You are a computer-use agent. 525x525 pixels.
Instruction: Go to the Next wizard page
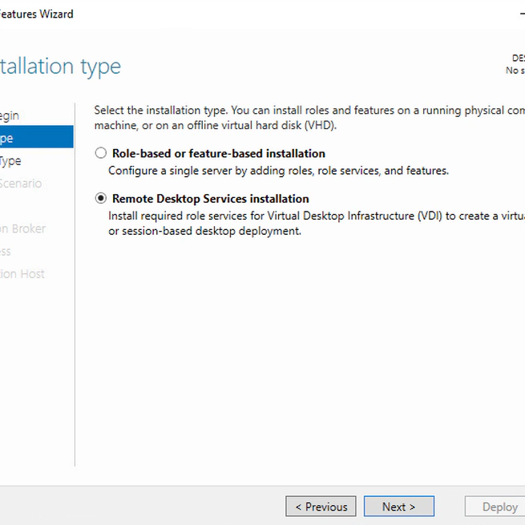[x=399, y=507]
